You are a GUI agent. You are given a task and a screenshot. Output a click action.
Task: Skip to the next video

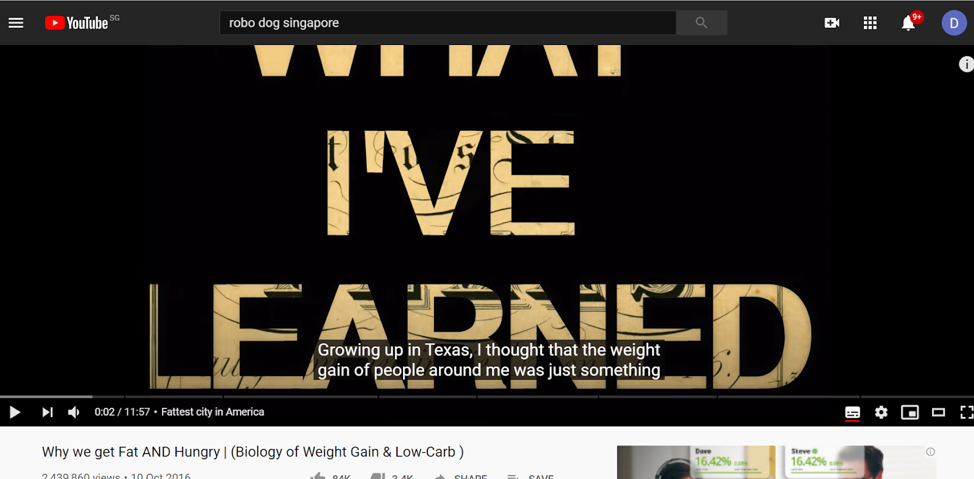47,413
